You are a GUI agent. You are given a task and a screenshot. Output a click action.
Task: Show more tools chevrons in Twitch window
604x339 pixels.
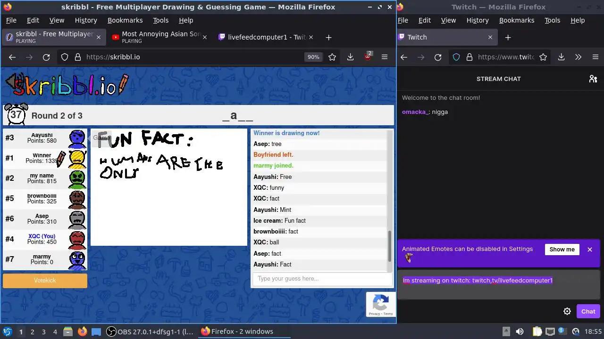578,57
